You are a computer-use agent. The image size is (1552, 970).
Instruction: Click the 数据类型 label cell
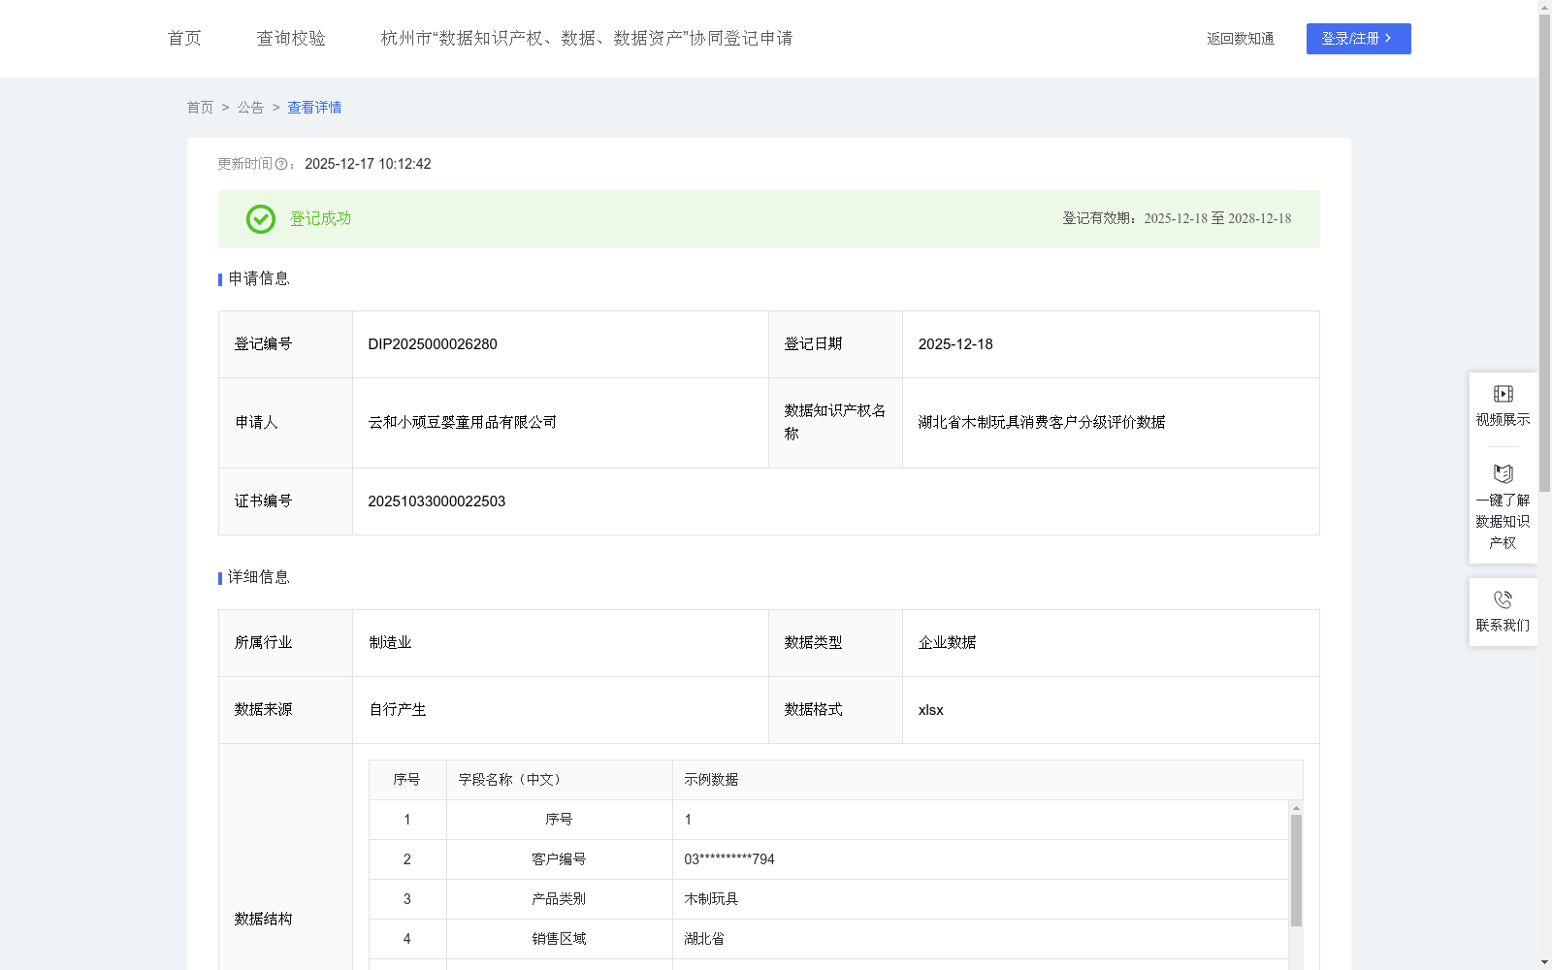point(835,643)
